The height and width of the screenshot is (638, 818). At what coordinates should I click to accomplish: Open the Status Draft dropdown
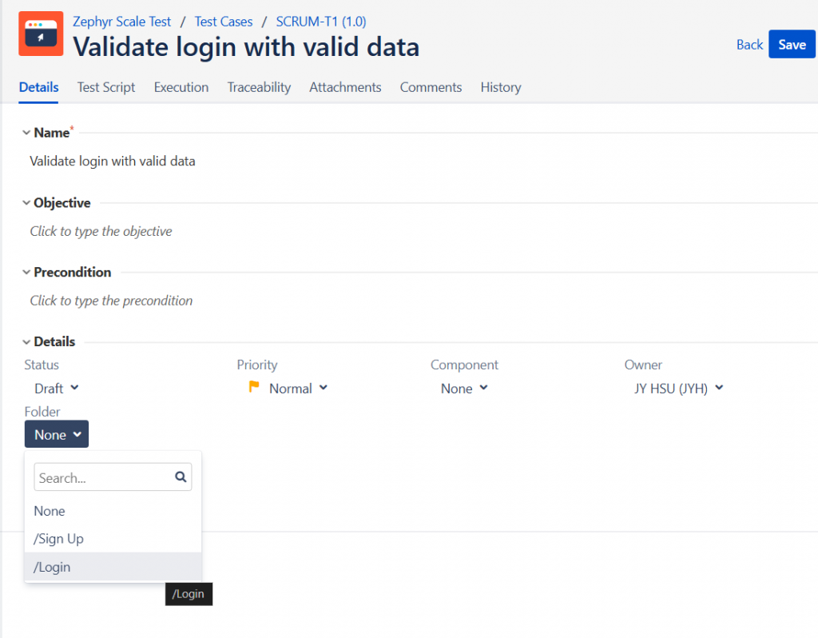pyautogui.click(x=56, y=389)
